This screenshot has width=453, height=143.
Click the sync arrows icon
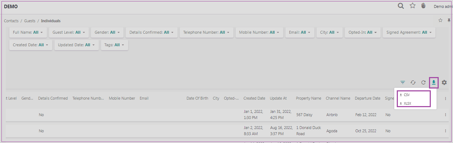(413, 82)
